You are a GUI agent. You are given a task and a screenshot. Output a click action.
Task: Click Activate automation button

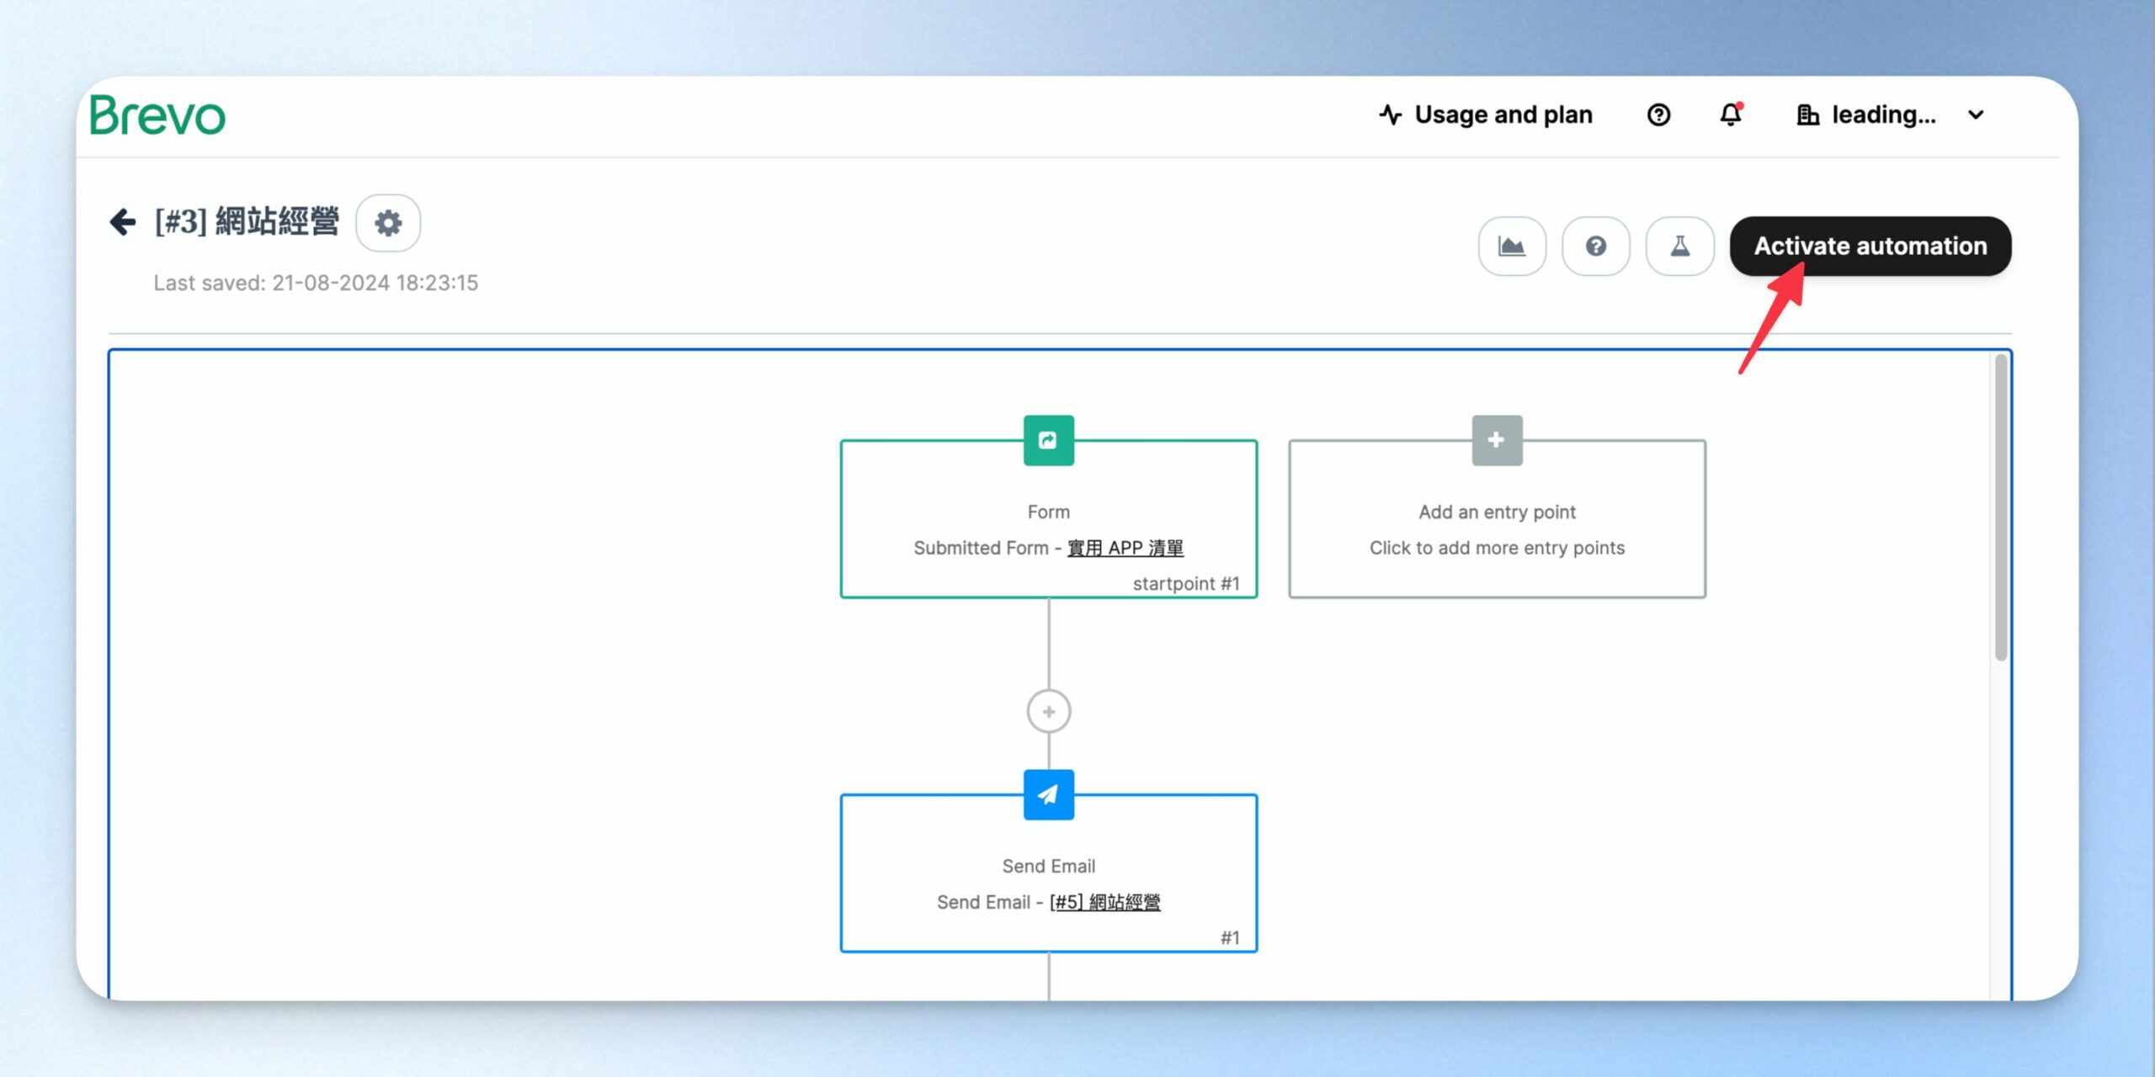point(1870,246)
